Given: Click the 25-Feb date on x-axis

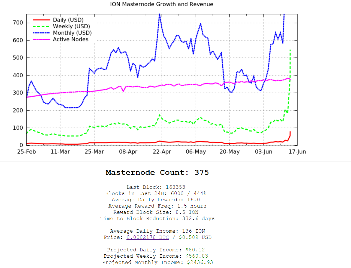Looking at the screenshot, I should pos(26,152).
